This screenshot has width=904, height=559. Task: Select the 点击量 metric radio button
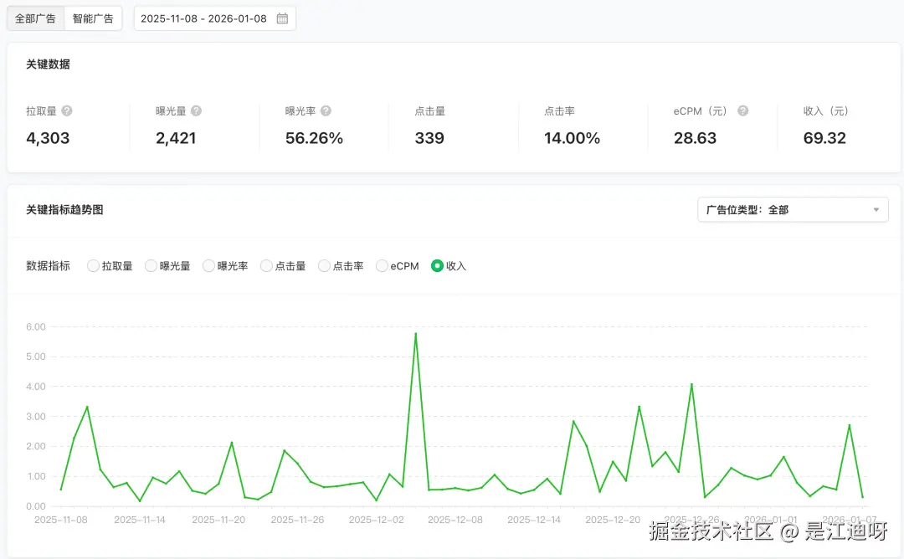point(266,265)
